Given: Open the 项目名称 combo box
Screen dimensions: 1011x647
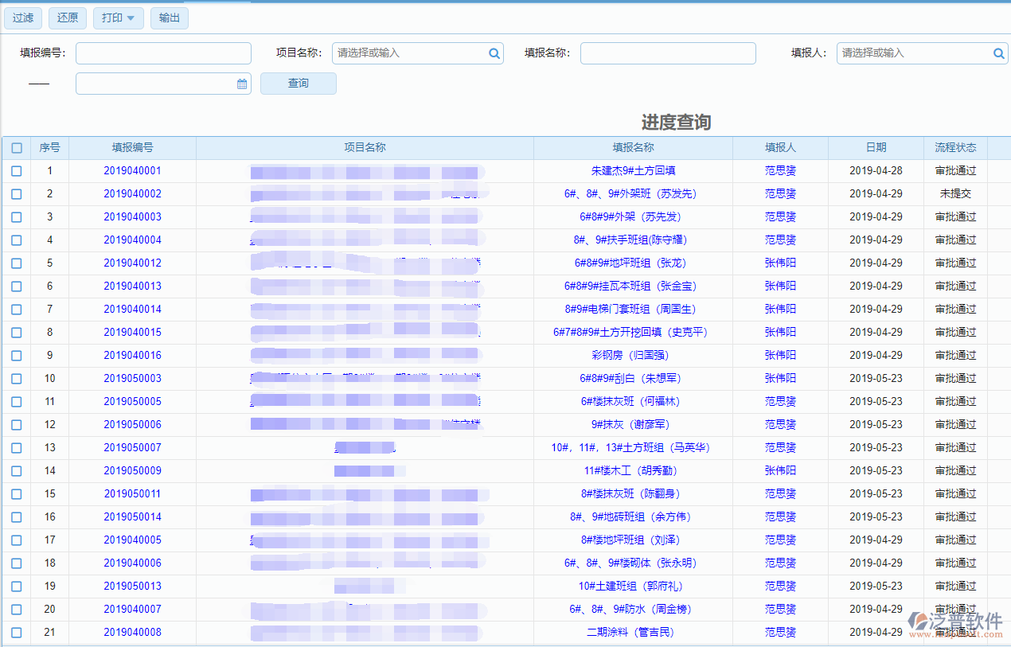Looking at the screenshot, I should (x=410, y=53).
